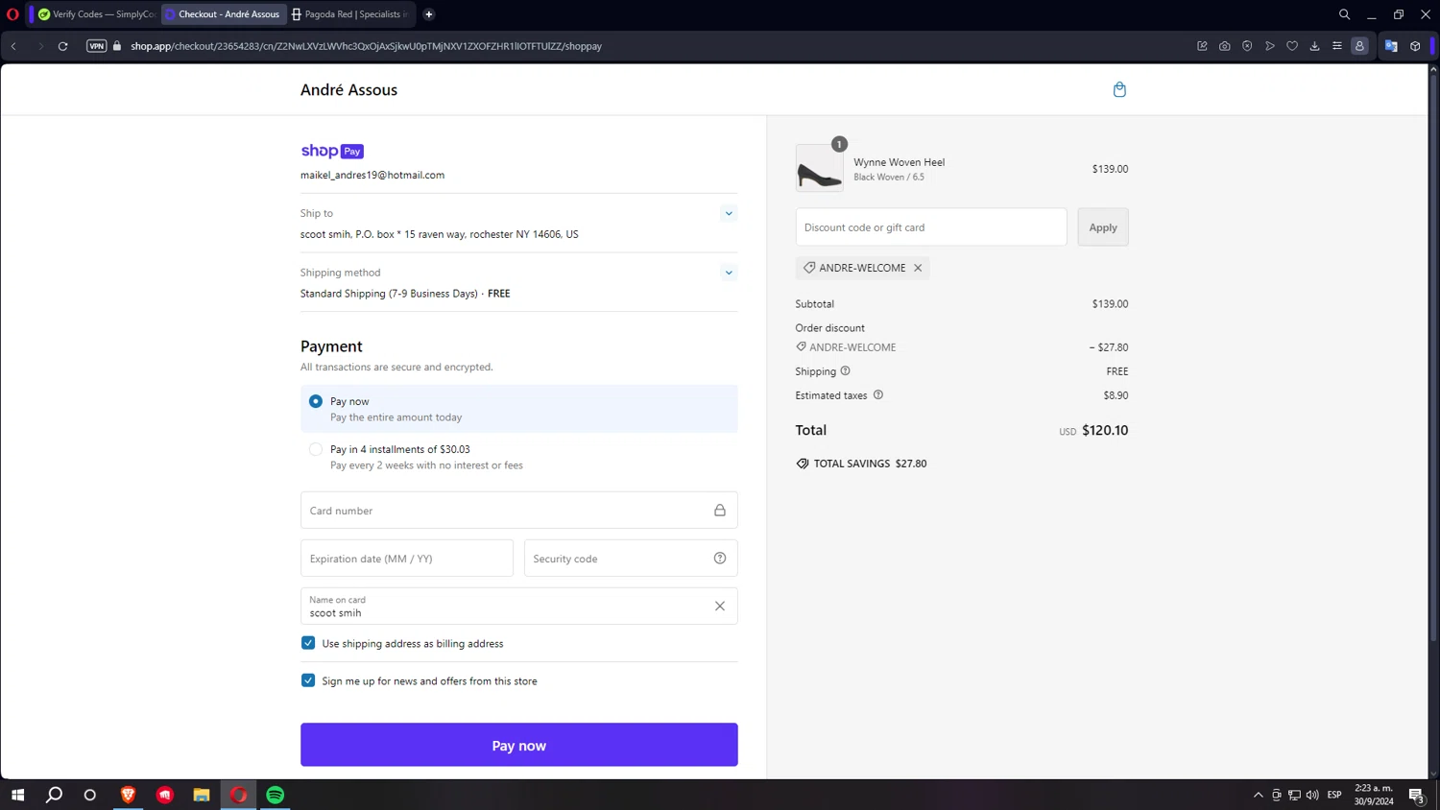Viewport: 1440px width, 810px height.
Task: Uncheck sign up for news and offers
Action: [308, 680]
